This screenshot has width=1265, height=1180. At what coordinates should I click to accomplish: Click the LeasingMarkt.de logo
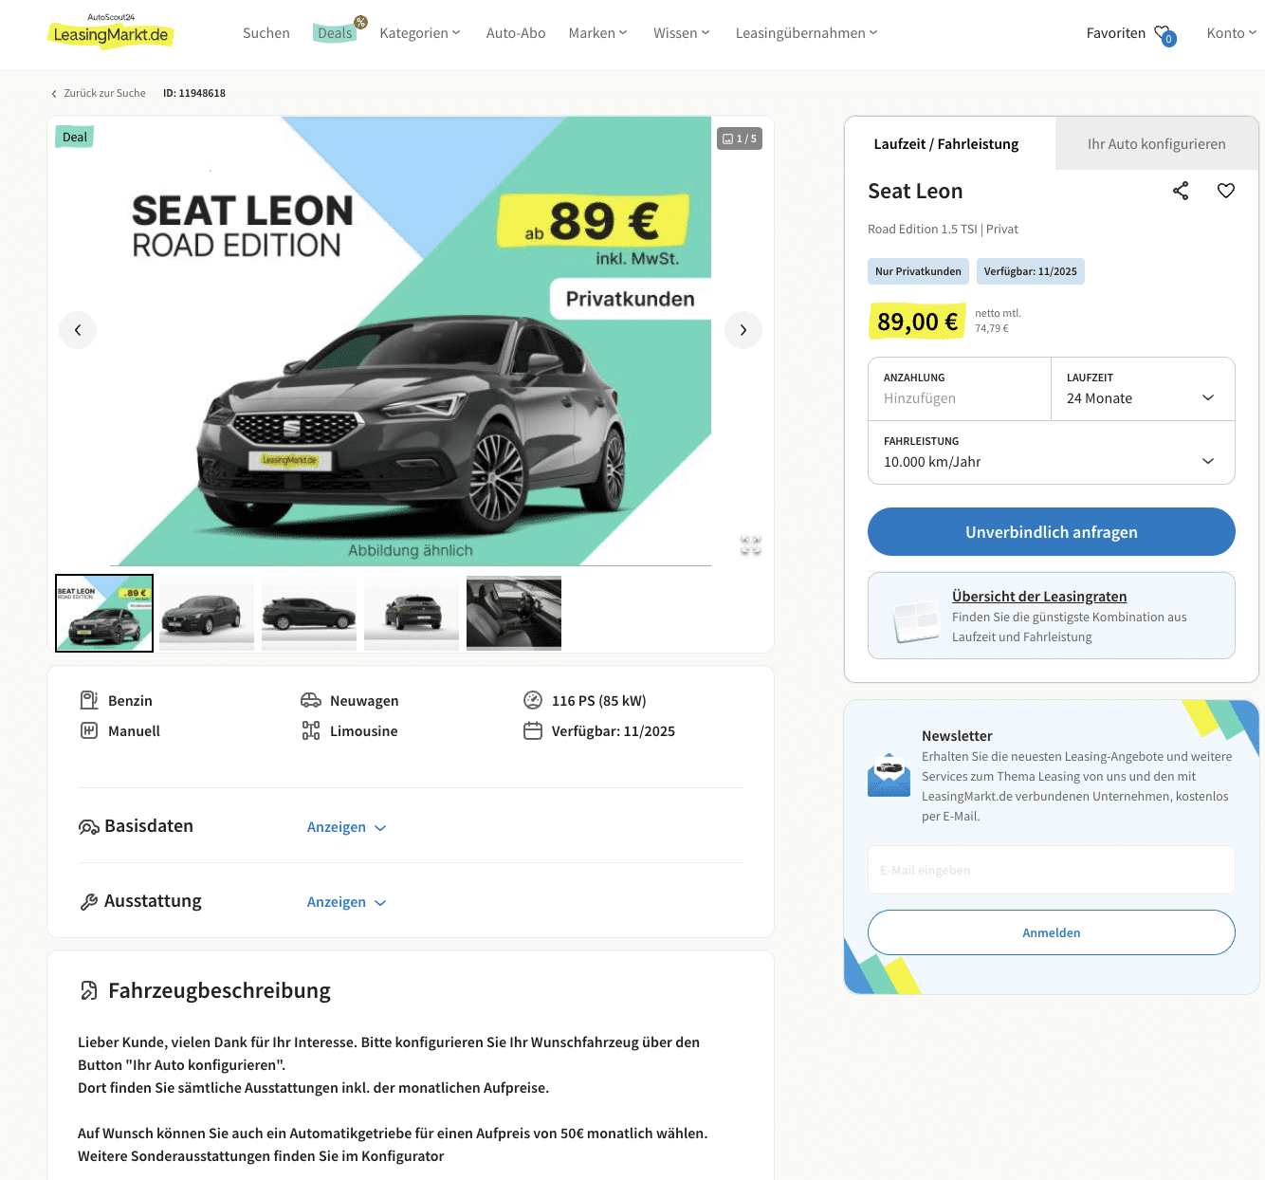pyautogui.click(x=111, y=33)
